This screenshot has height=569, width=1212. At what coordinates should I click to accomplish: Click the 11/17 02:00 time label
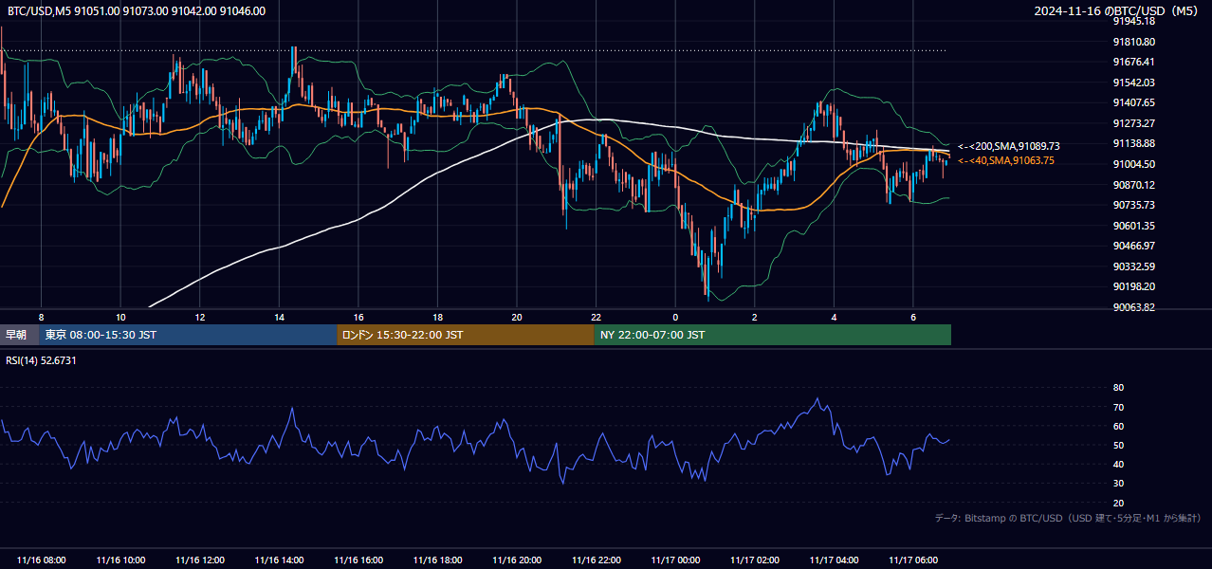pos(755,560)
